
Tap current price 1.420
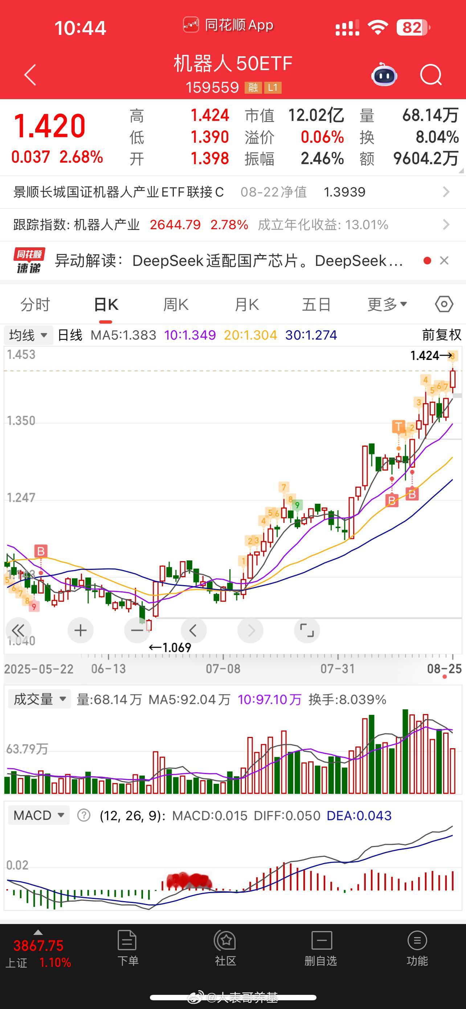tap(50, 126)
